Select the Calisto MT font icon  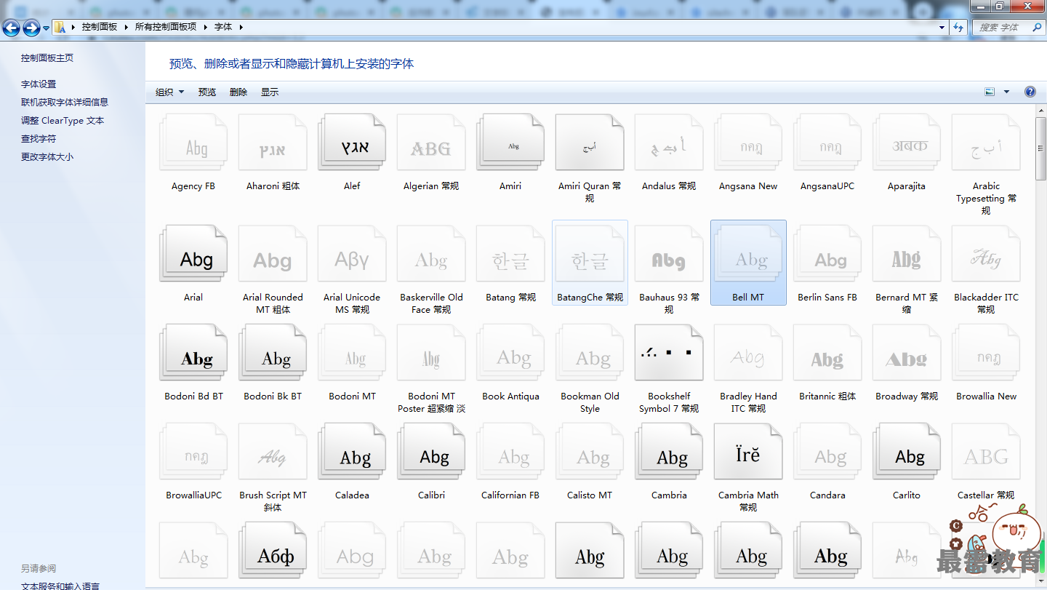[x=590, y=452]
